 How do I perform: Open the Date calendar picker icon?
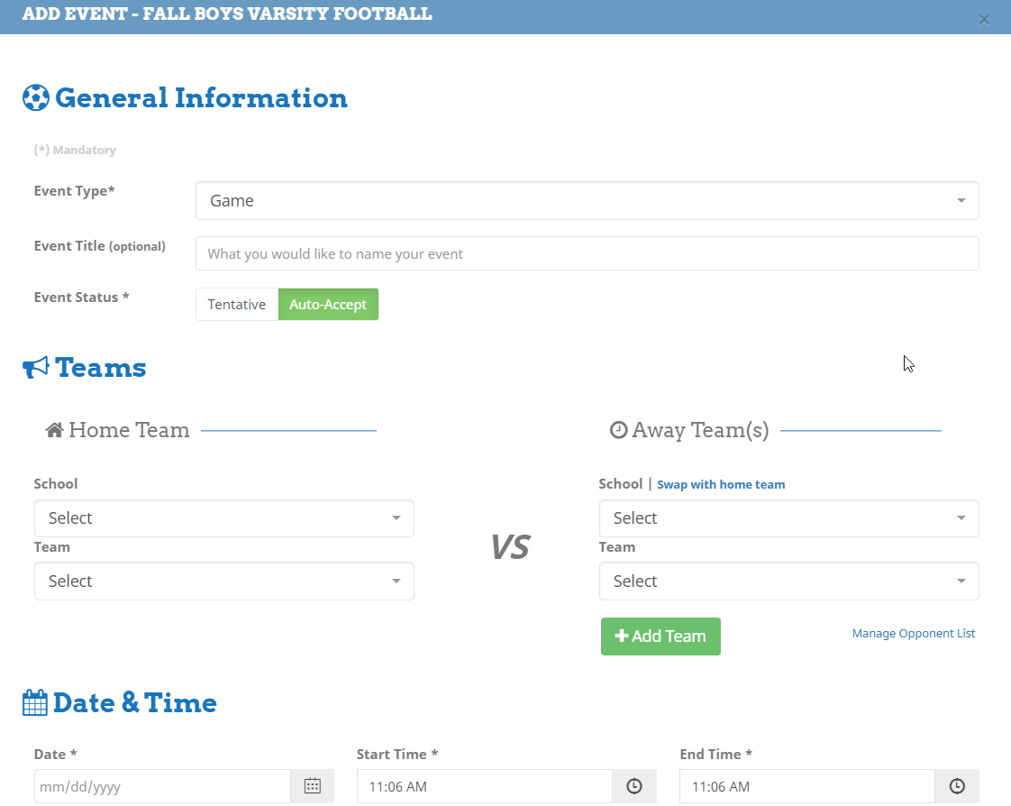pyautogui.click(x=312, y=786)
